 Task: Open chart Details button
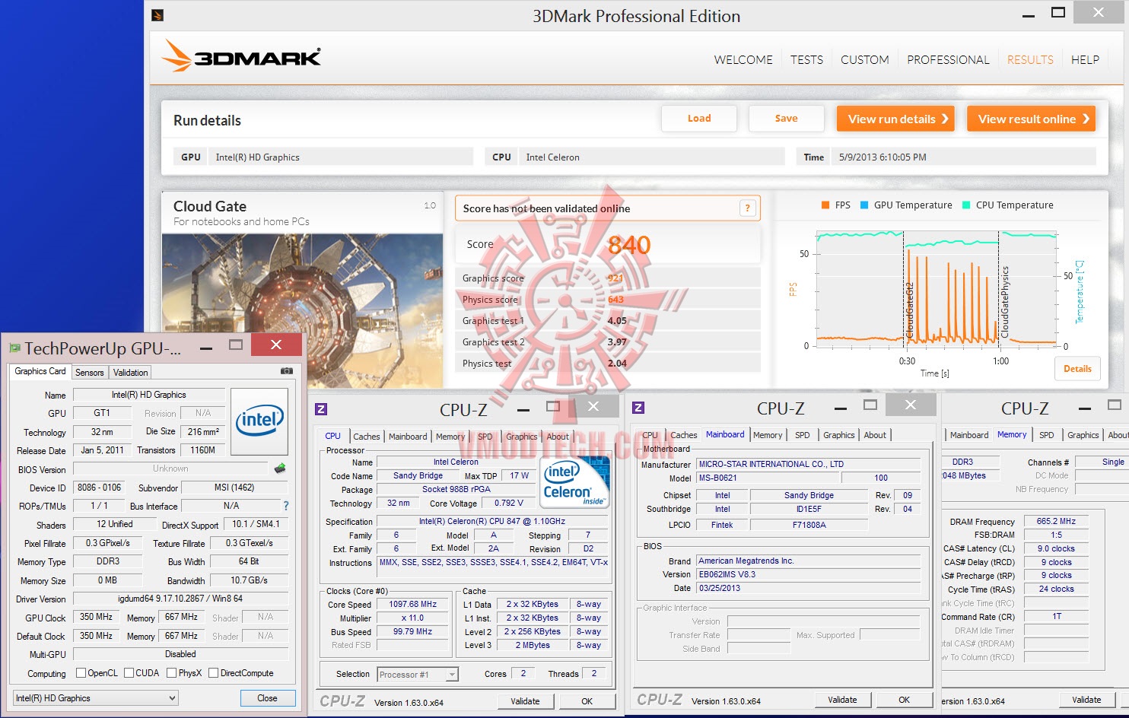tap(1077, 369)
